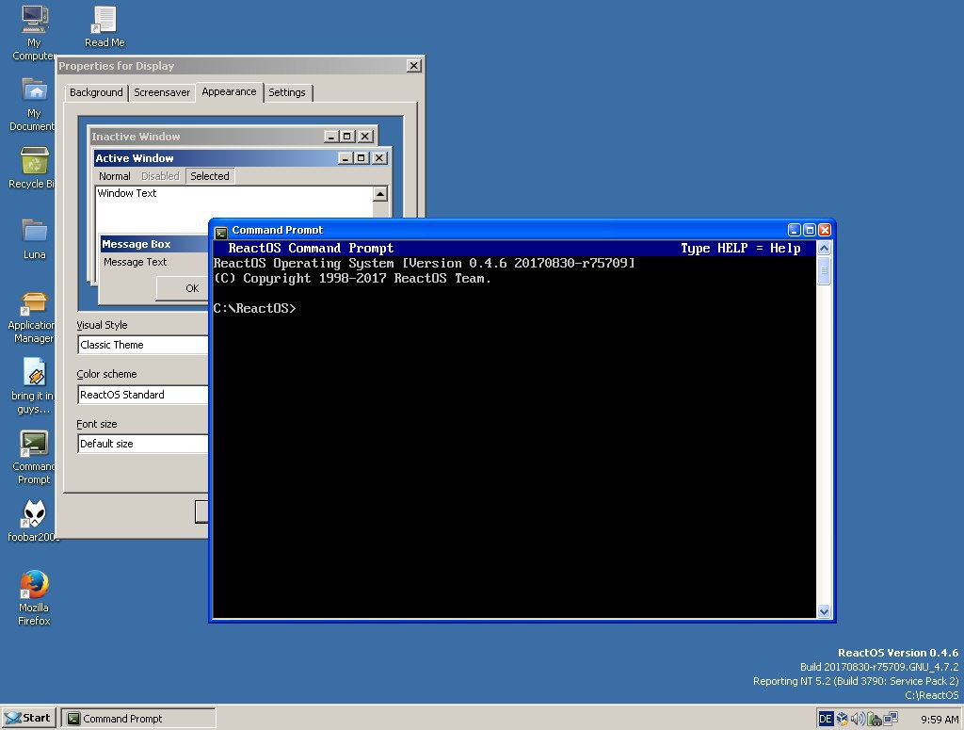Click the Copyright 1998-2017 ReactOS Team line
Screen dimensions: 964x730
pos(352,278)
